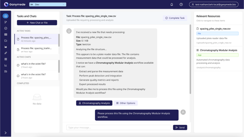
Task: Open the help question mark icon
Action: (181, 4)
